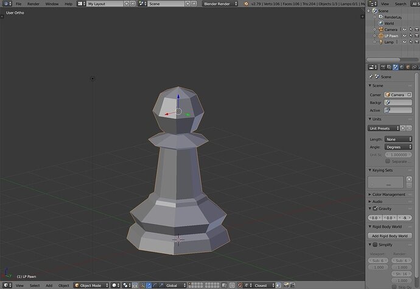Open the File menu
This screenshot has width=420, height=289.
pyautogui.click(x=18, y=4)
